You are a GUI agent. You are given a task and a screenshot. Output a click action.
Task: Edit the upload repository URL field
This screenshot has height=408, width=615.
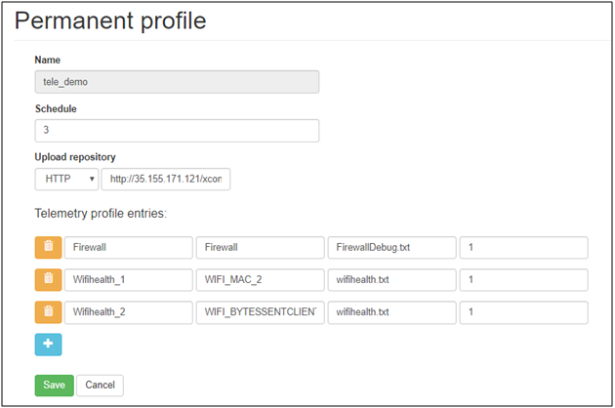point(166,180)
